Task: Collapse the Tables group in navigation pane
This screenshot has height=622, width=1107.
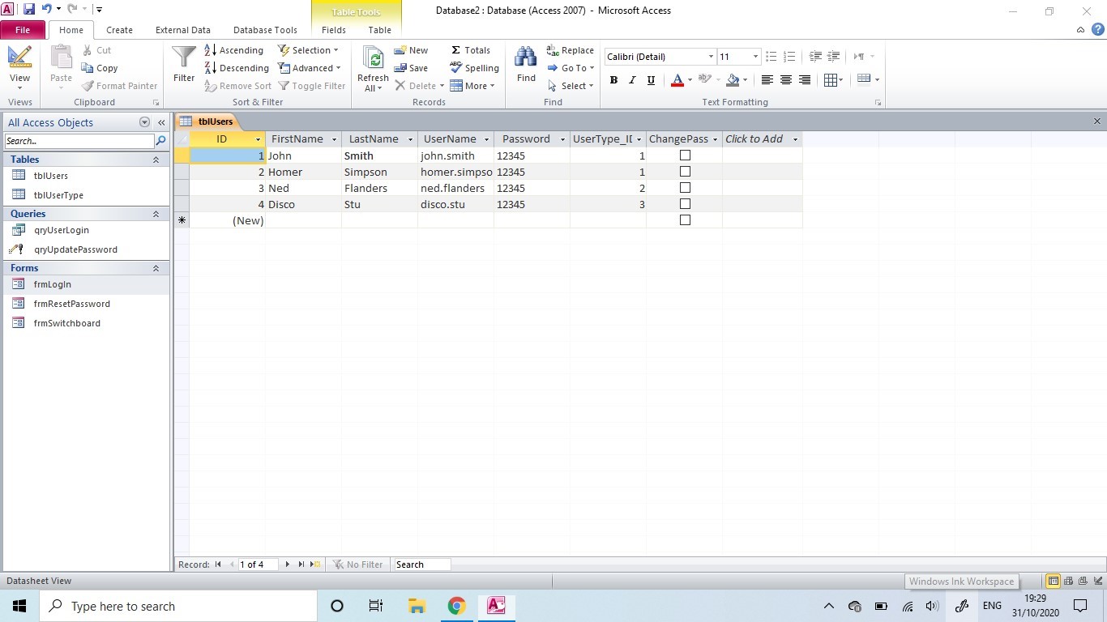Action: click(156, 160)
